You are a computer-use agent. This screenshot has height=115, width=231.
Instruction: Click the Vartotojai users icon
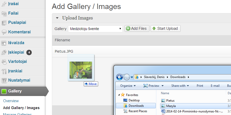(x=4, y=62)
